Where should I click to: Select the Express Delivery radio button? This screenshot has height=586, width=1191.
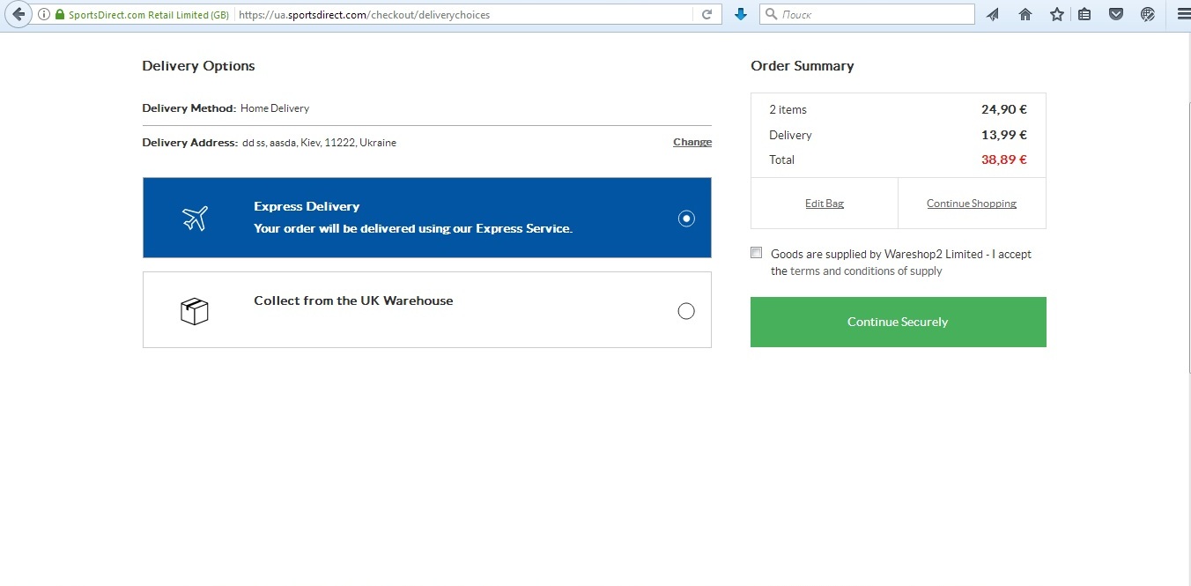pos(686,219)
